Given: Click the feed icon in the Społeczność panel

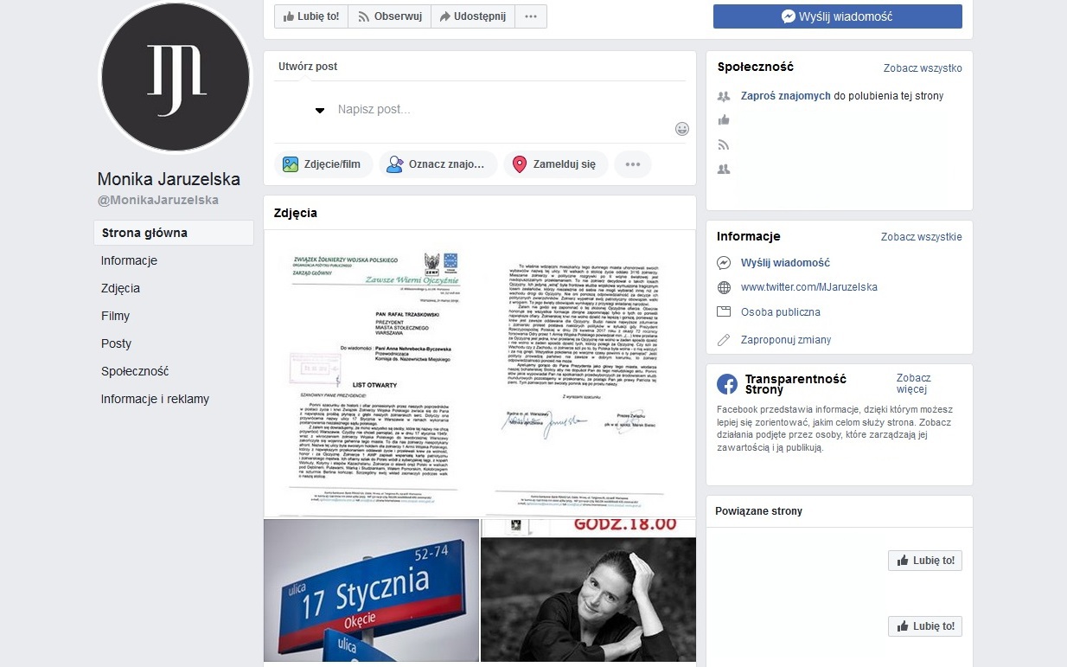Looking at the screenshot, I should (724, 144).
